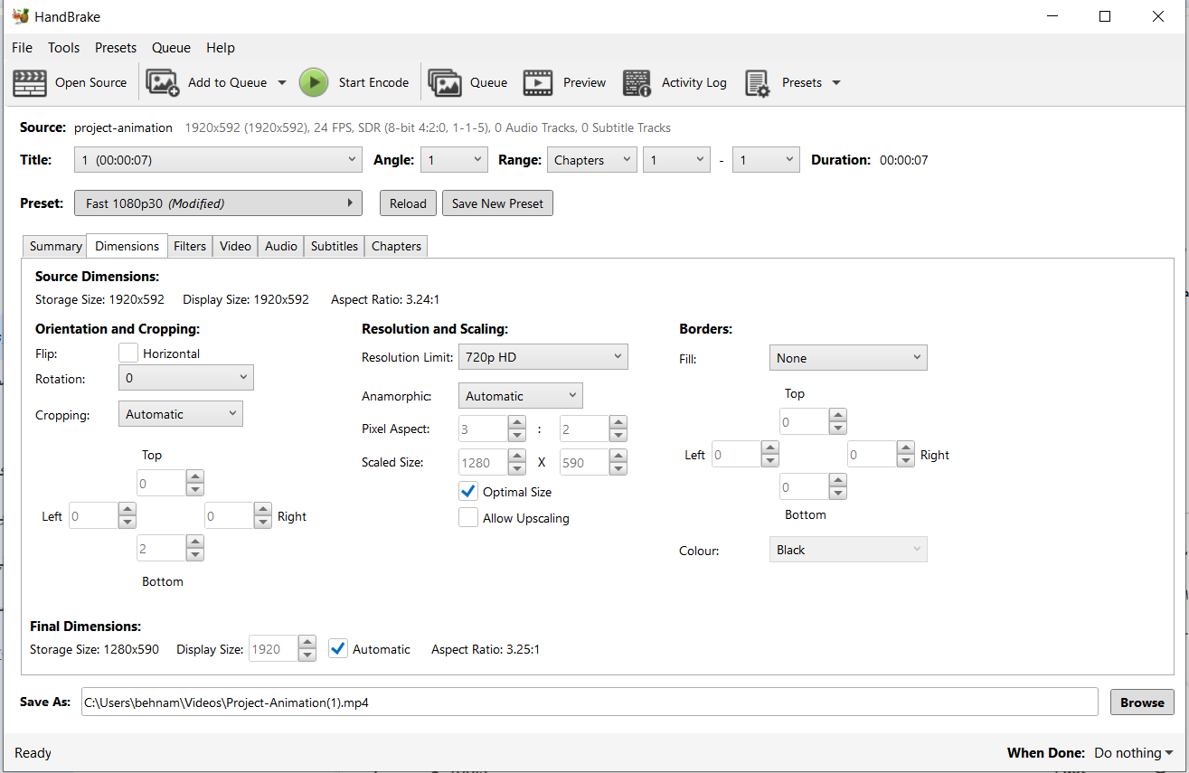Click the Display Size value field
Screen dimensions: 1189x773
273,649
